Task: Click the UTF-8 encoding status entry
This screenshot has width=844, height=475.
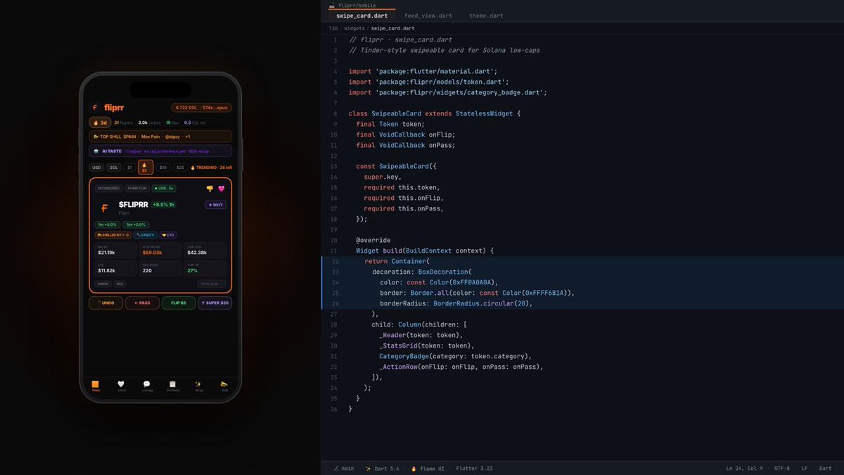Action: [782, 468]
